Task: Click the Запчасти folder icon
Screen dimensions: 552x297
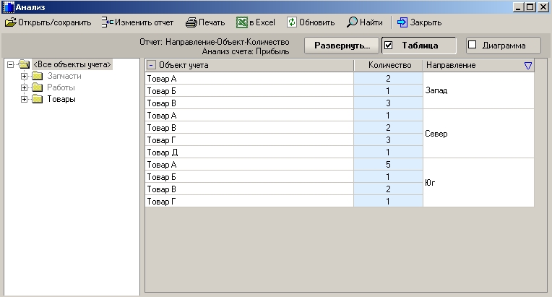Action: pyautogui.click(x=38, y=76)
